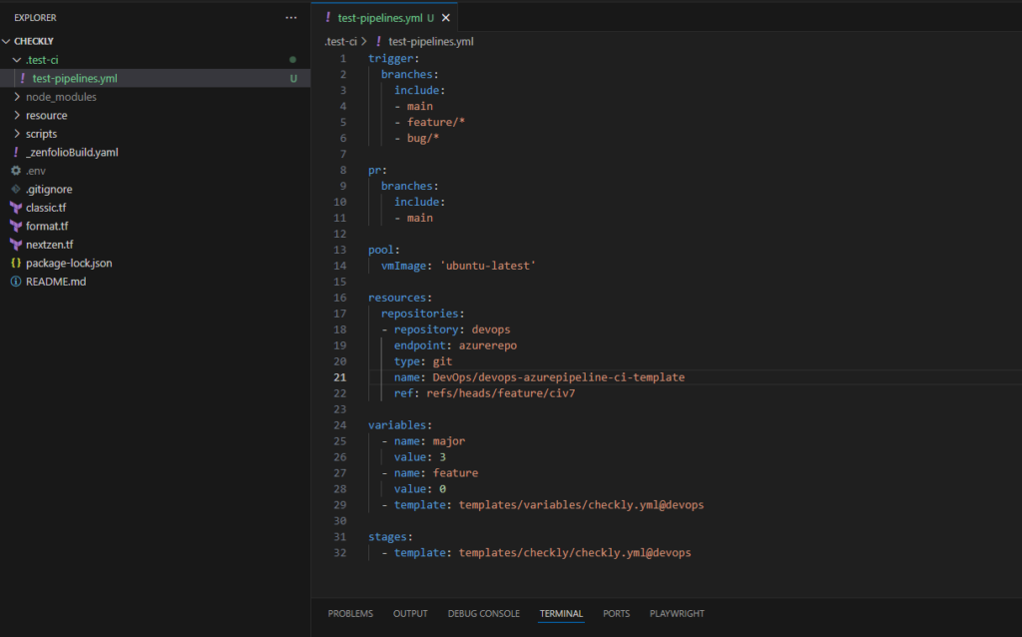
Task: Click the .test-ci breadcrumb segment
Action: click(x=340, y=42)
